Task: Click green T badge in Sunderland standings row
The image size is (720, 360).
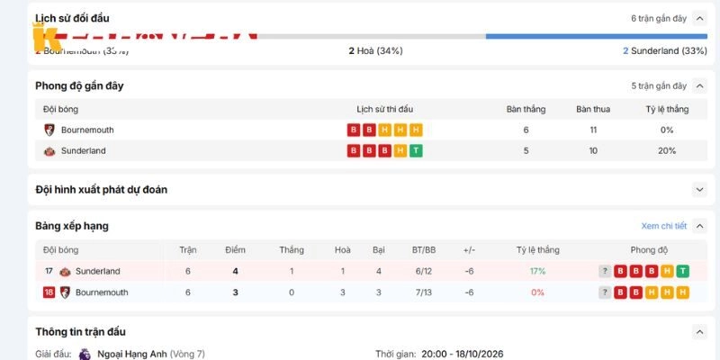Action: click(683, 272)
